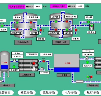
Task: Click the activated carbon filter 出水阀 green valve
Action: [67, 29]
